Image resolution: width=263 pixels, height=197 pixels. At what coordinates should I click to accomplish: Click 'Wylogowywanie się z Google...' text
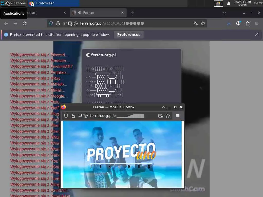(x=39, y=96)
